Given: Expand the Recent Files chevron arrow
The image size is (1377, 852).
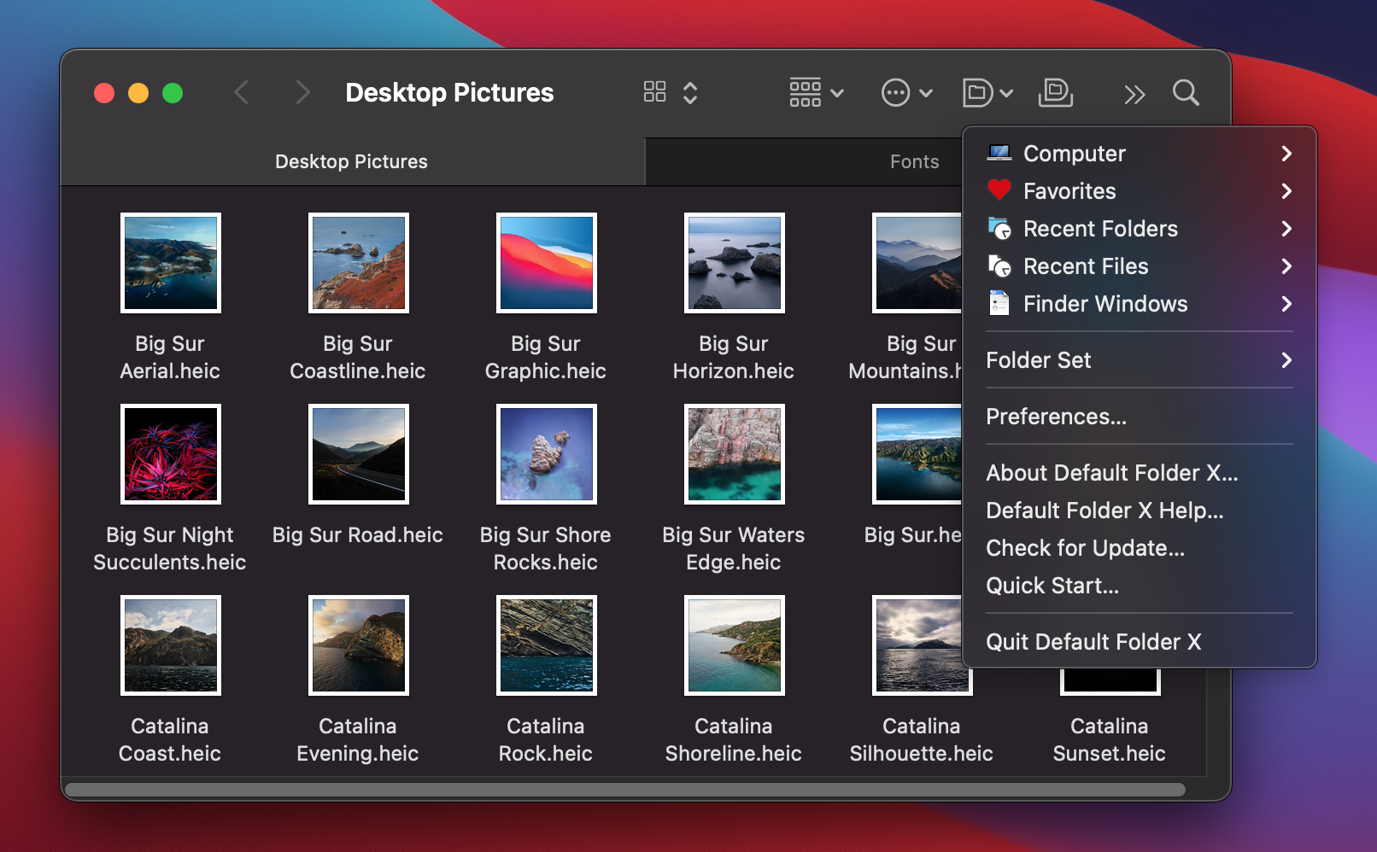Looking at the screenshot, I should coord(1286,266).
